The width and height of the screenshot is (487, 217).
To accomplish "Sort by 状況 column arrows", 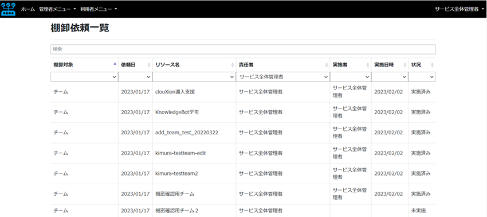I will tap(432, 65).
